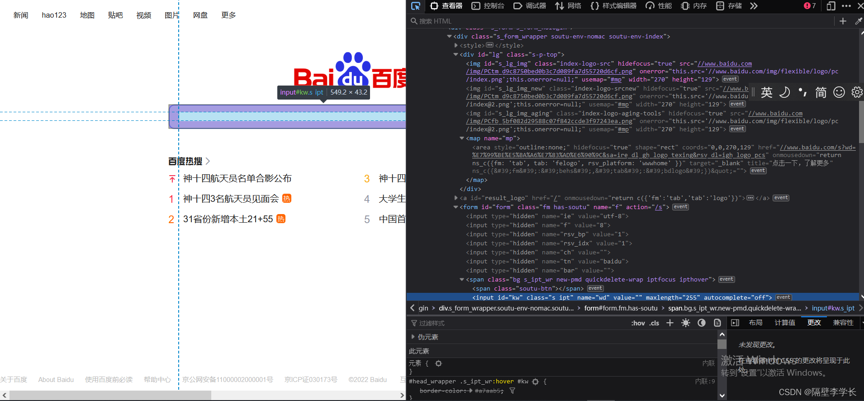This screenshot has width=864, height=401.
Task: Toggle dark color scheme simulation
Action: point(702,323)
